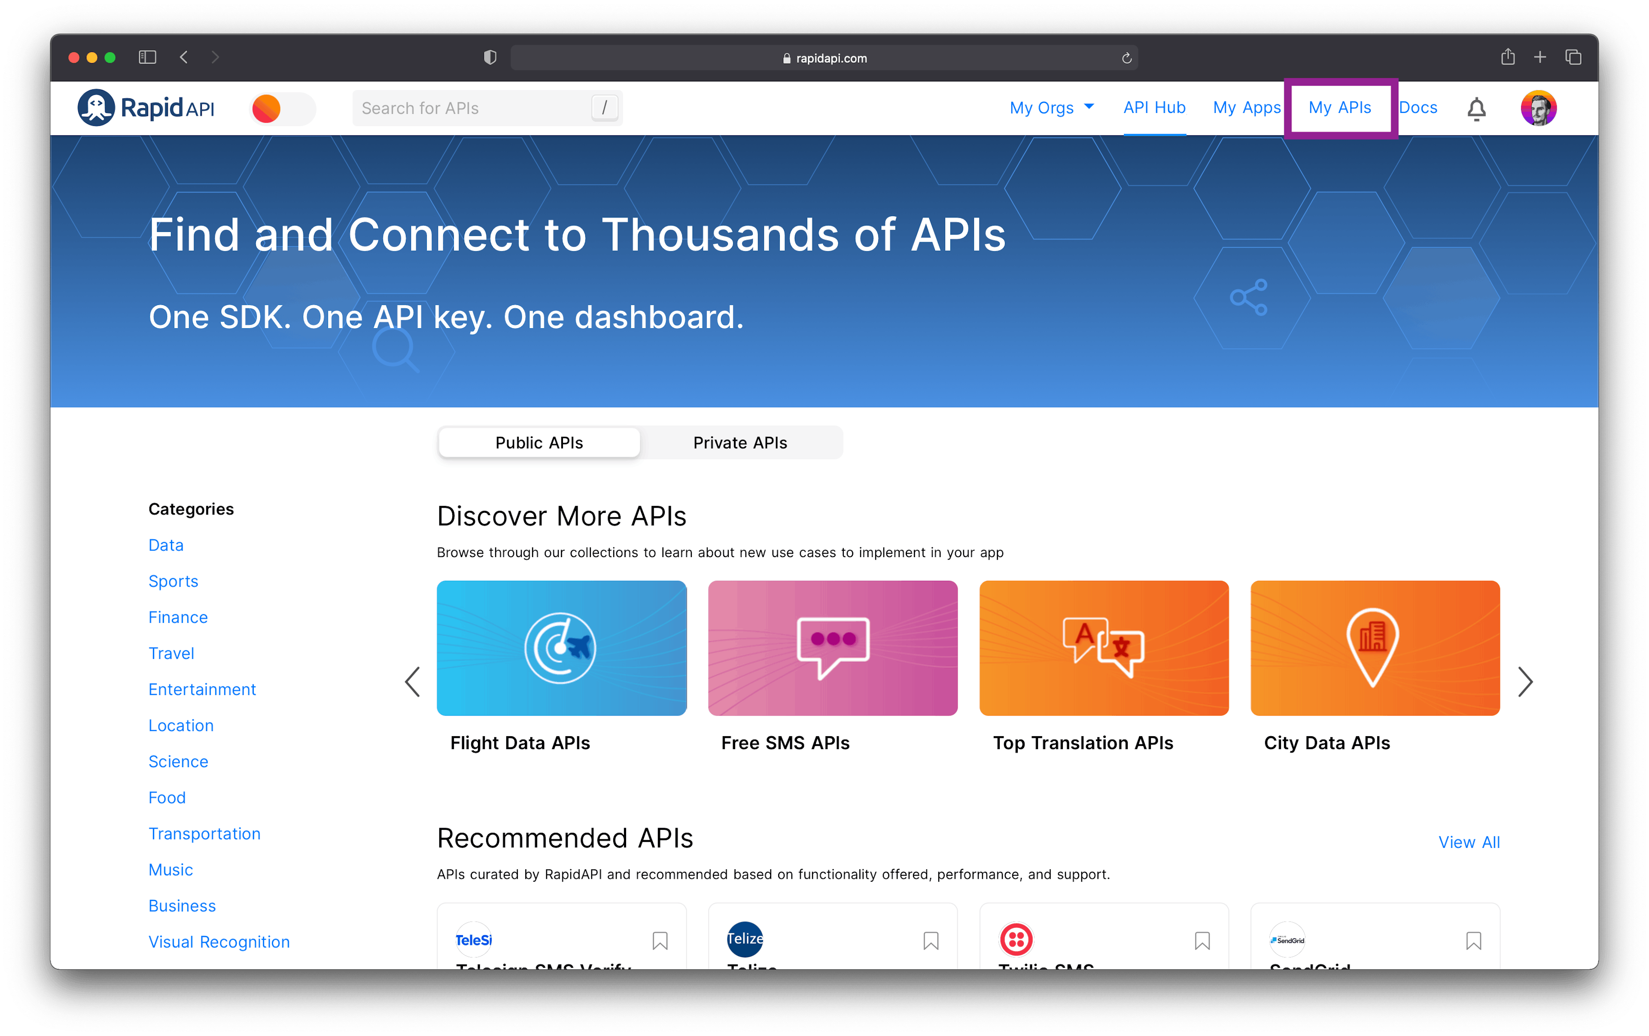Screen dimensions: 1649x1036
Task: Switch to Private APIs tab
Action: click(740, 442)
